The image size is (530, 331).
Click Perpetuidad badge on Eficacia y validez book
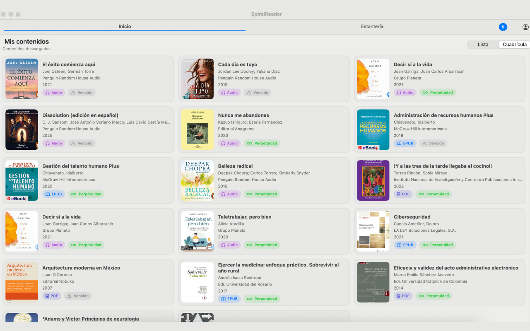click(x=434, y=296)
